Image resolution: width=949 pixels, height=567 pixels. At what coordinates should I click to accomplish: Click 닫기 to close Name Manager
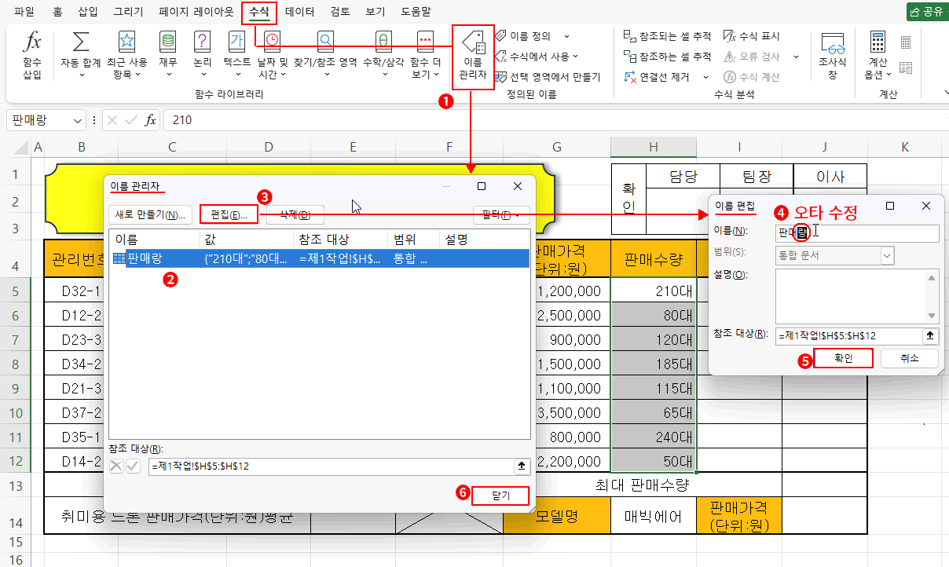500,496
